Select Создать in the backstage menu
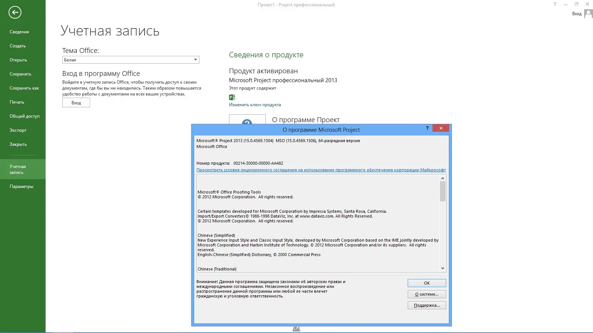This screenshot has width=593, height=333. click(x=18, y=46)
